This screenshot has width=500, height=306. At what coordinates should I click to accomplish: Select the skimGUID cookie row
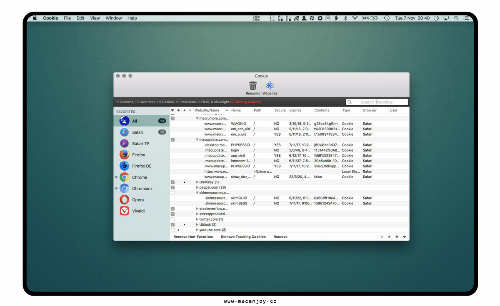pyautogui.click(x=290, y=198)
